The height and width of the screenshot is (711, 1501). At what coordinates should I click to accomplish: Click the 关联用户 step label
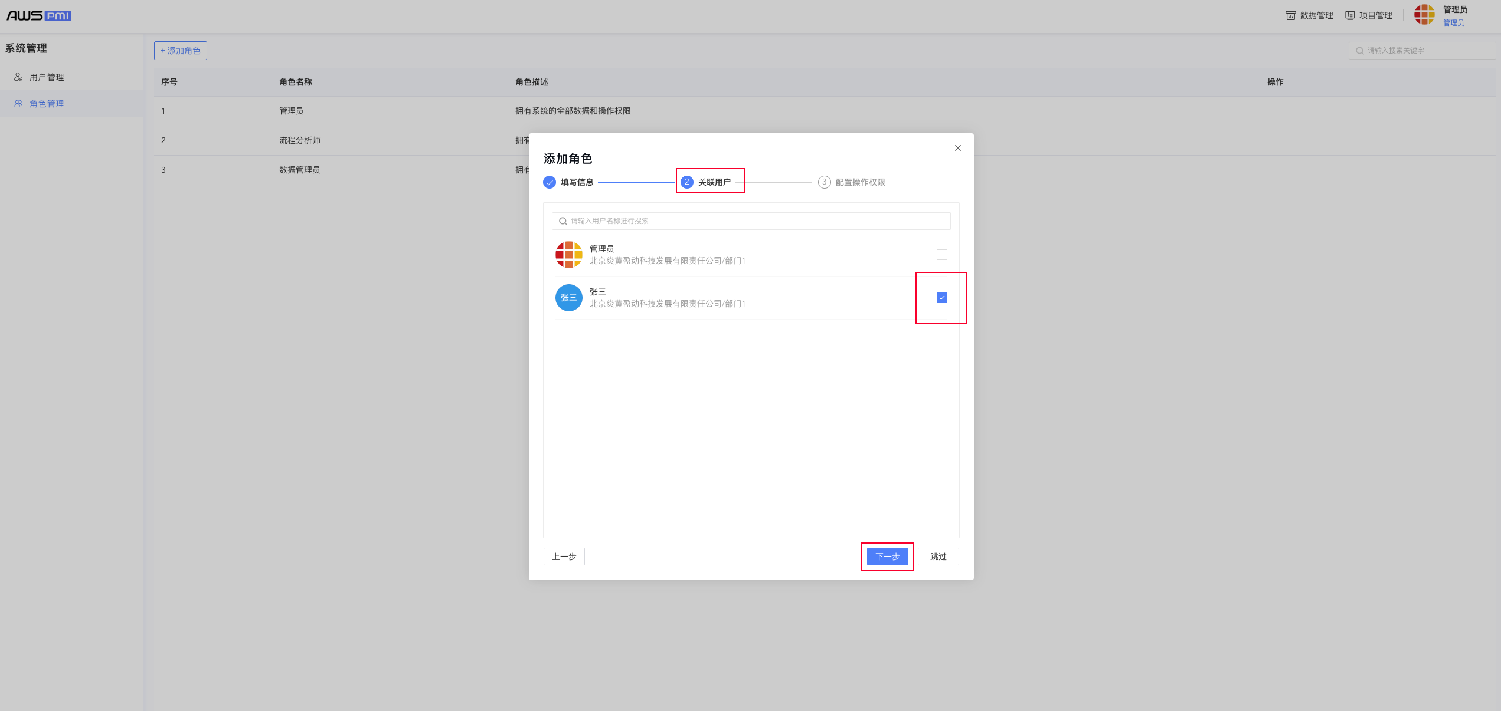point(714,182)
